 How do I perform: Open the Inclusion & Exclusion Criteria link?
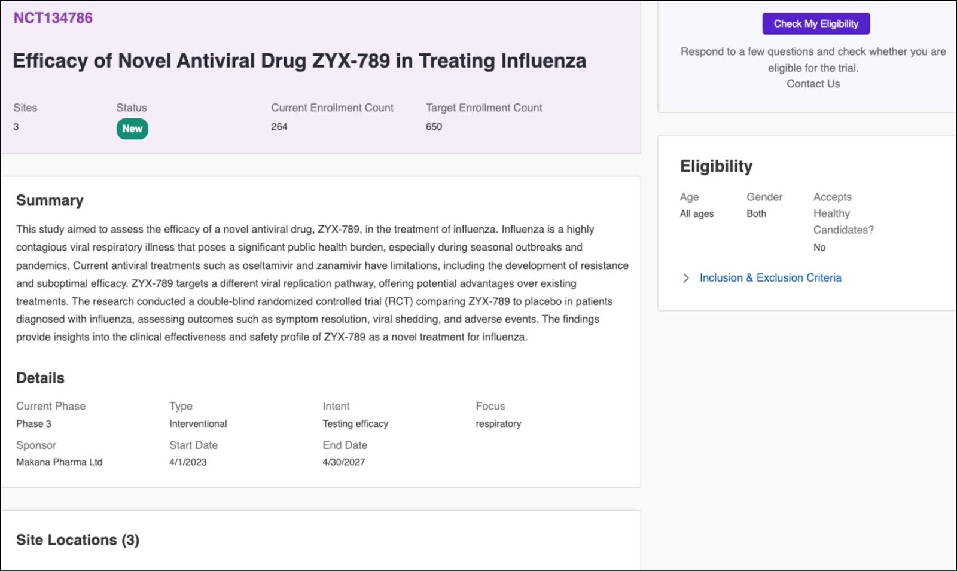pyautogui.click(x=770, y=278)
